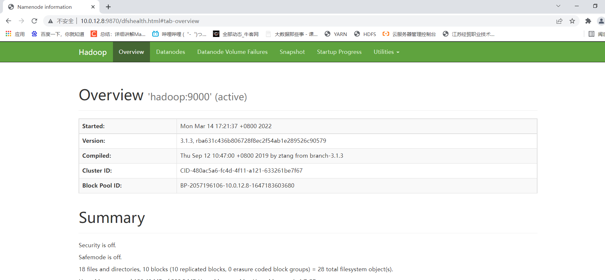Click the 'Started:' label cell
This screenshot has width=605, height=280.
pos(128,126)
